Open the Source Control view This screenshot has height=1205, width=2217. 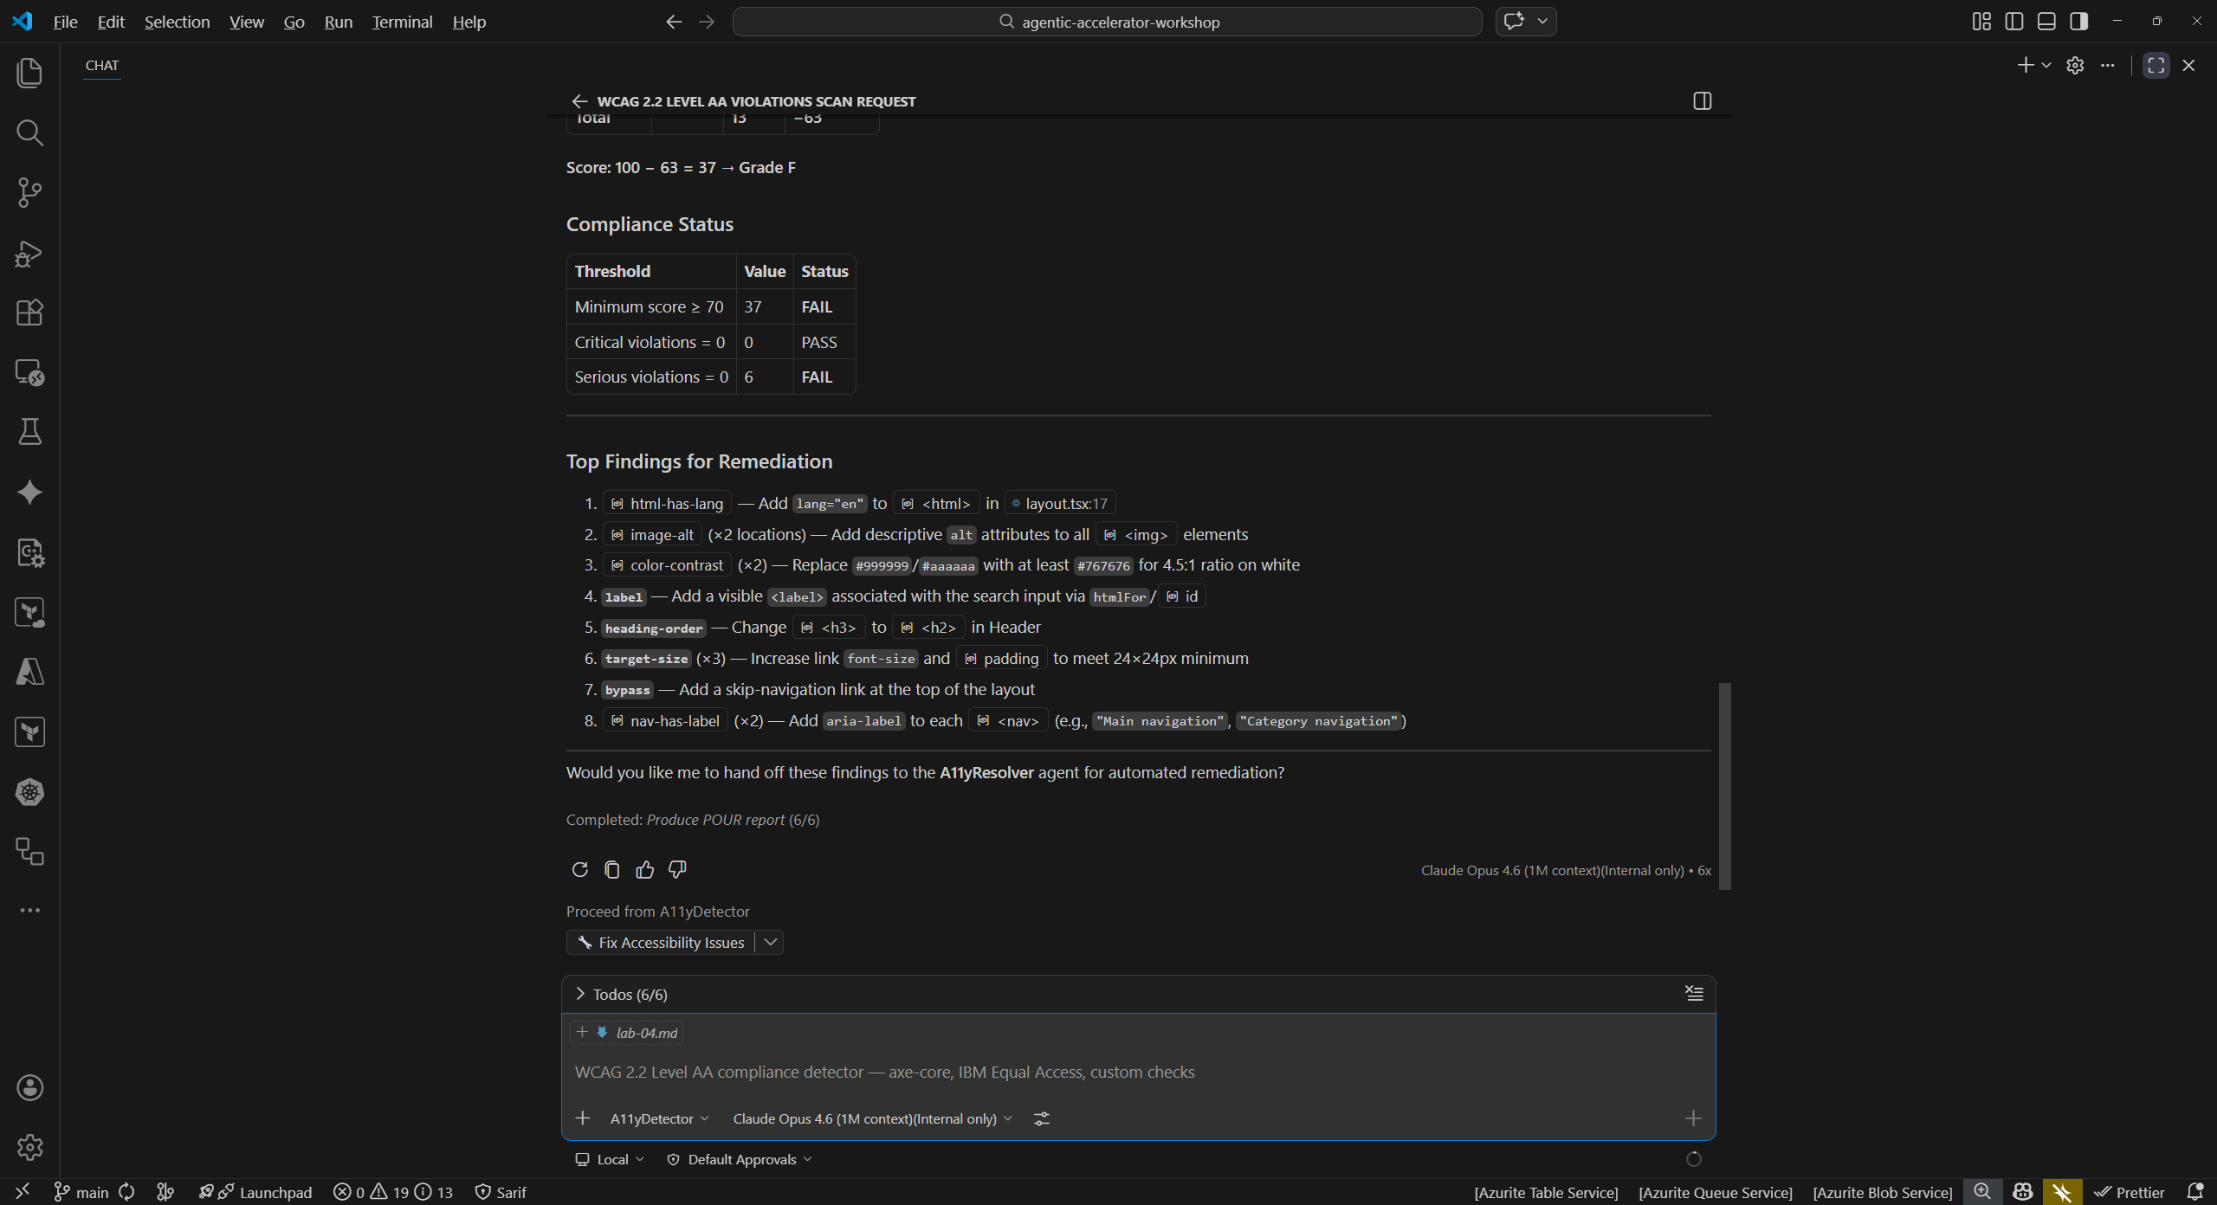pos(29,192)
